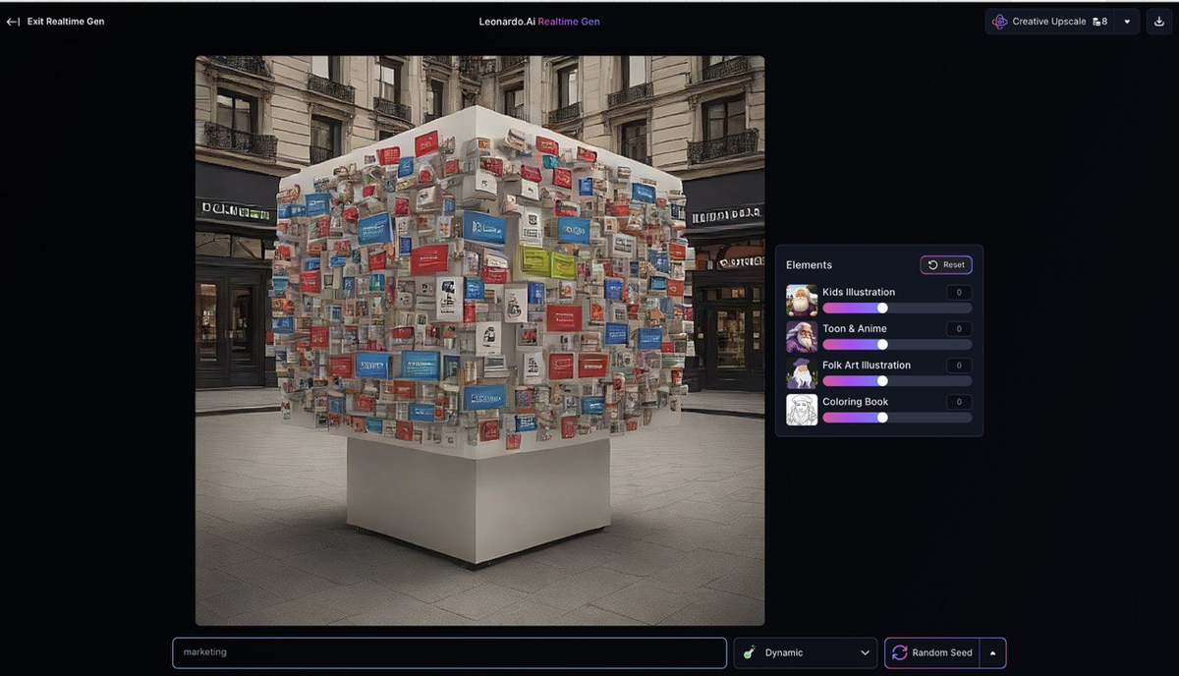This screenshot has height=676, width=1179.
Task: Click the Toon & Anime value box
Action: (x=959, y=329)
